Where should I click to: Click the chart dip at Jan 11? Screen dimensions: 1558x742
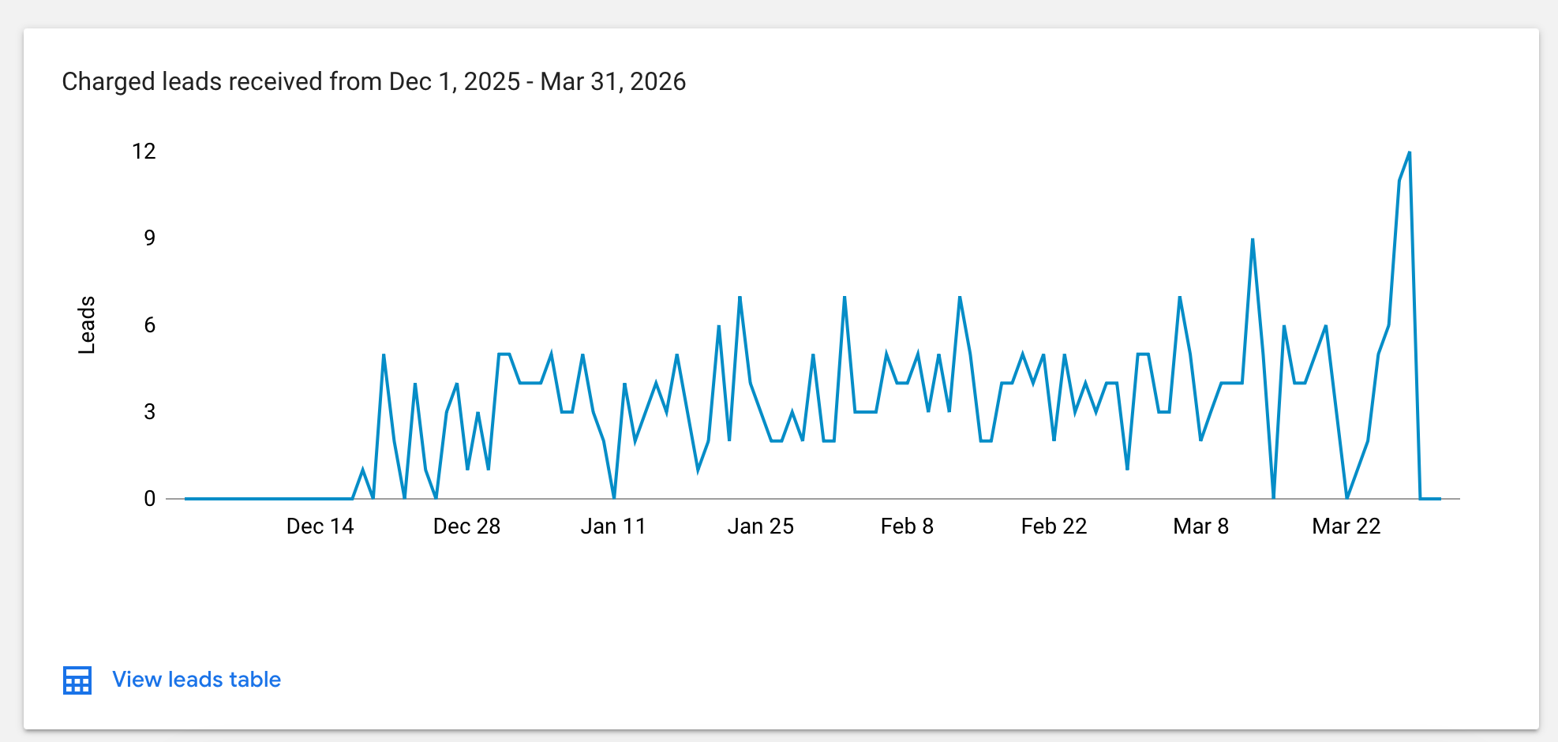[614, 497]
